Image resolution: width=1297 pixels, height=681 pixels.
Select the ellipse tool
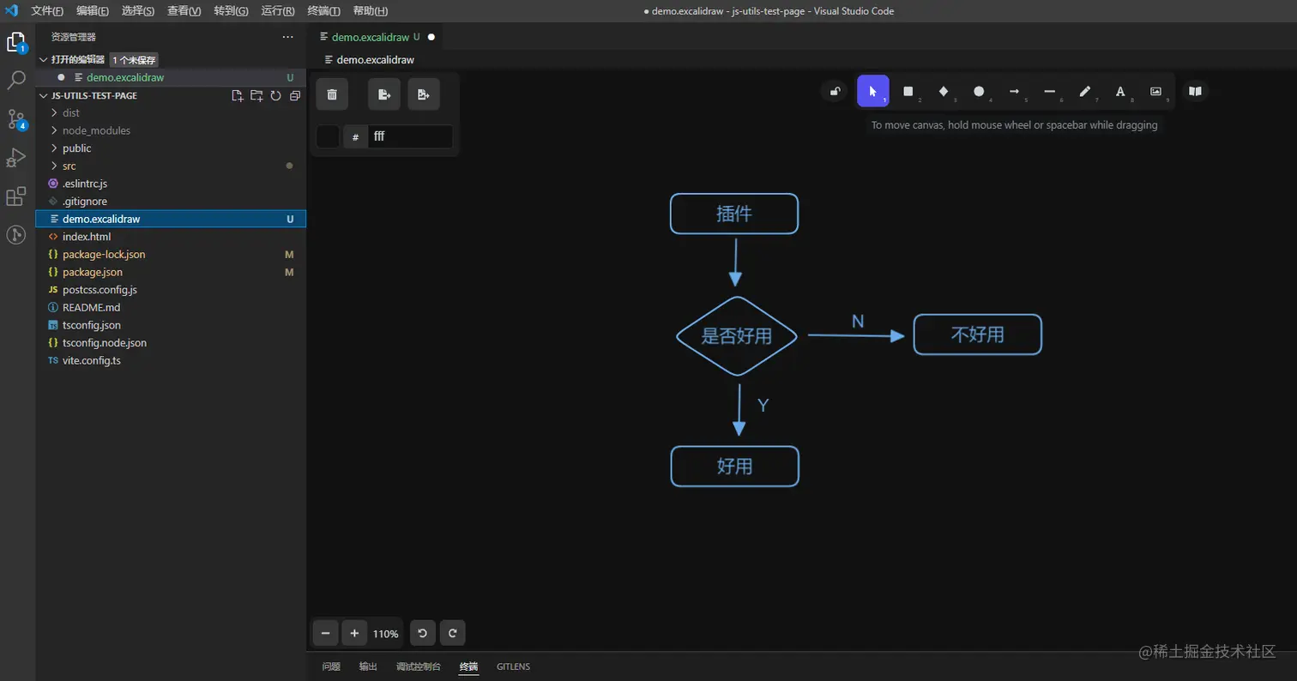[979, 91]
